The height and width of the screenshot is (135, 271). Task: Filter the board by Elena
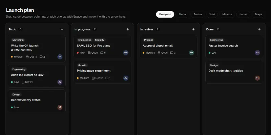pos(182,14)
